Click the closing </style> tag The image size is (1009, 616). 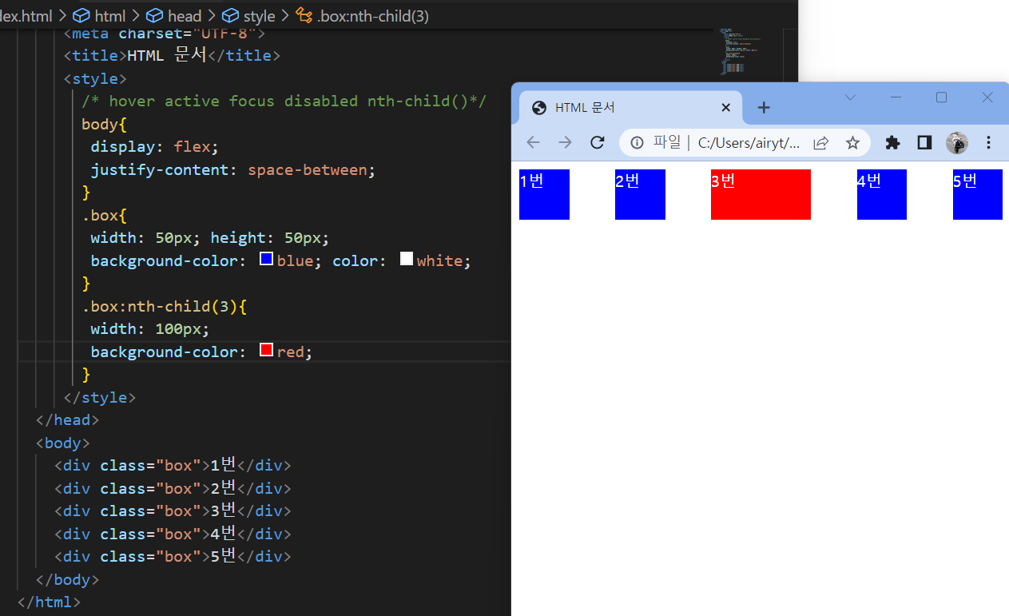point(100,397)
